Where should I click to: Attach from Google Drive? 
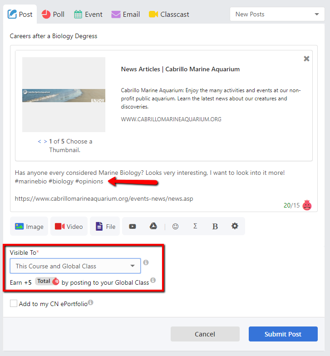click(153, 226)
